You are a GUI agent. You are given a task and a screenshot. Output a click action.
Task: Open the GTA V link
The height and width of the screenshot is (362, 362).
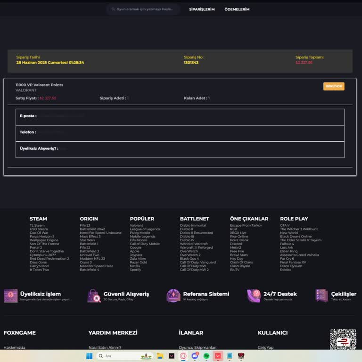tap(285, 225)
